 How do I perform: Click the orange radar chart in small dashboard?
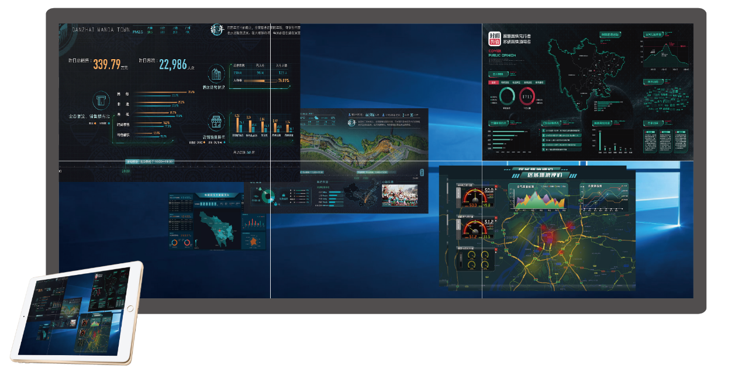point(254,240)
